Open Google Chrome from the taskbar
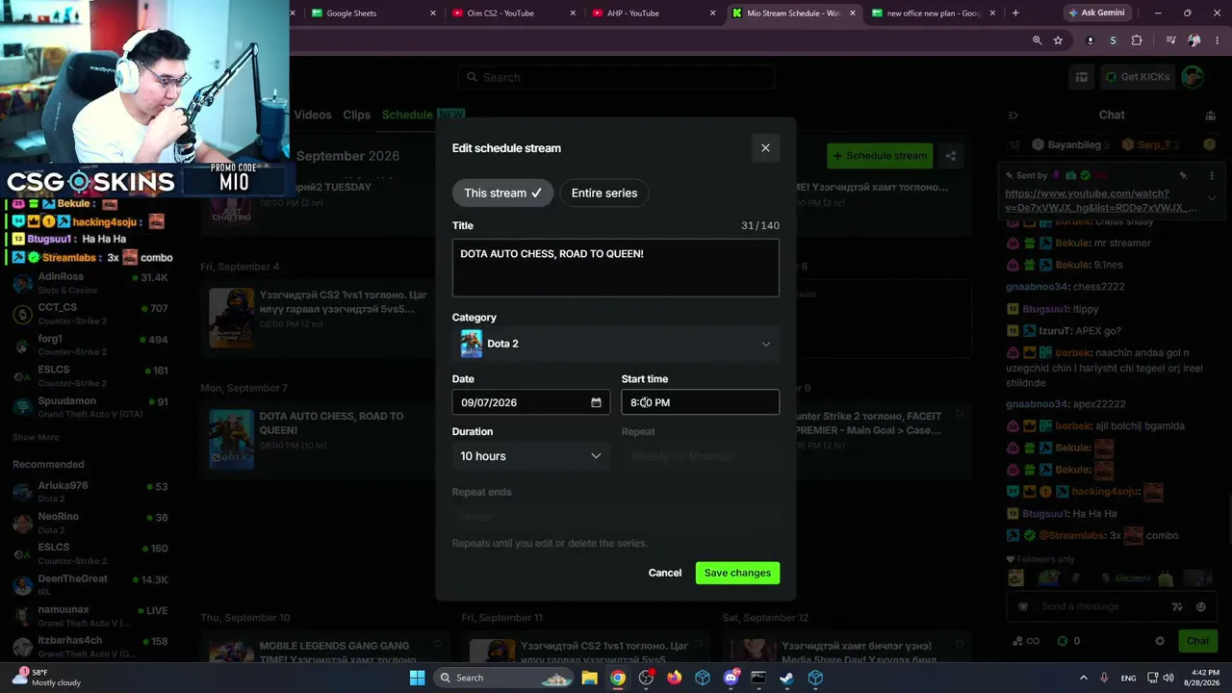Screen dimensions: 1232x693 pyautogui.click(x=618, y=678)
